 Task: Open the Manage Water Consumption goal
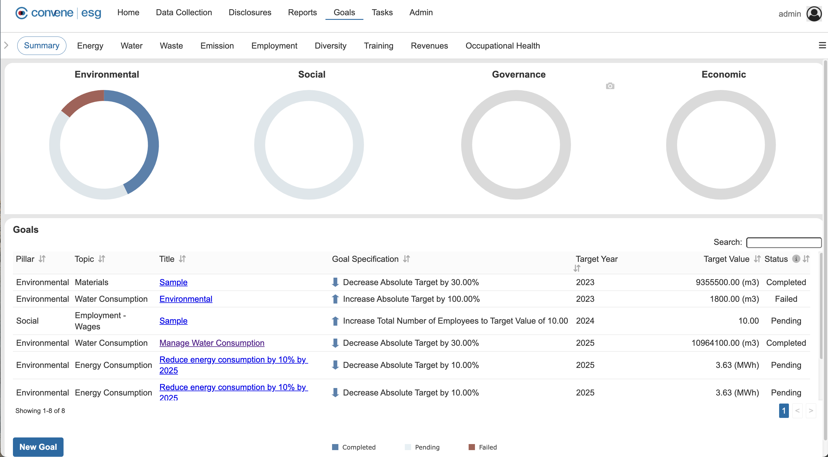(212, 343)
